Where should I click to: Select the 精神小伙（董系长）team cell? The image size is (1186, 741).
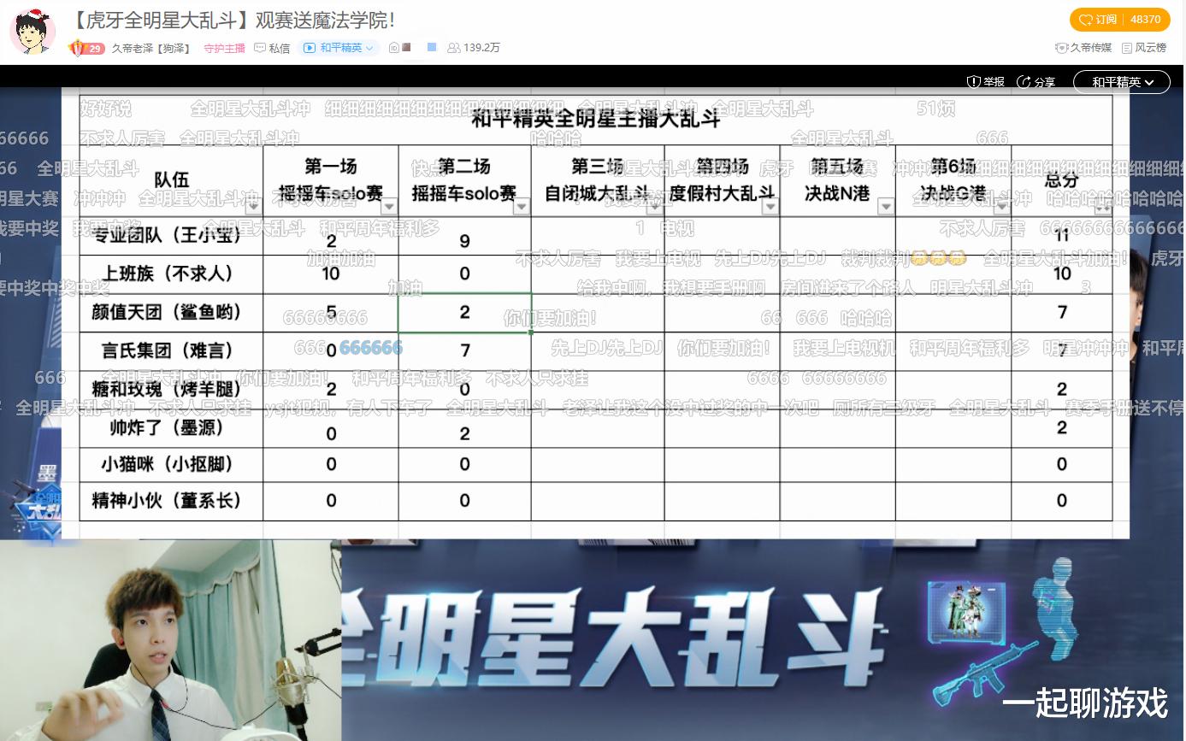coord(171,501)
